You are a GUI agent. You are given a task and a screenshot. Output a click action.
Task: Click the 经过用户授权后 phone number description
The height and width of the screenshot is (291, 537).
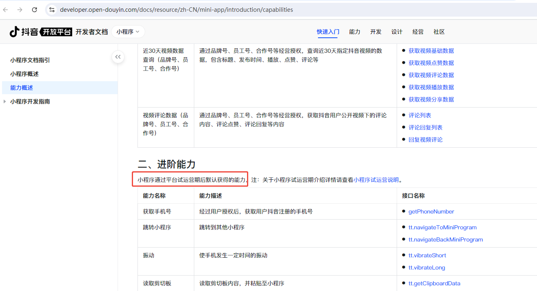point(256,211)
